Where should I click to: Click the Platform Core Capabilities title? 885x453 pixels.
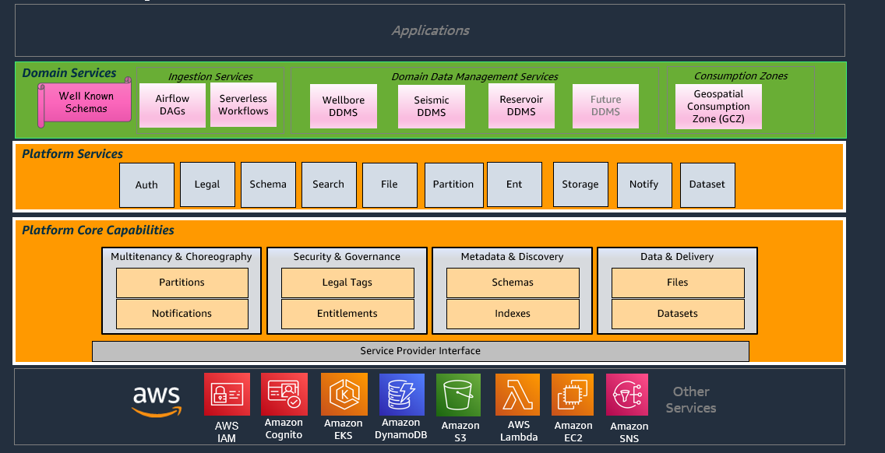(97, 230)
